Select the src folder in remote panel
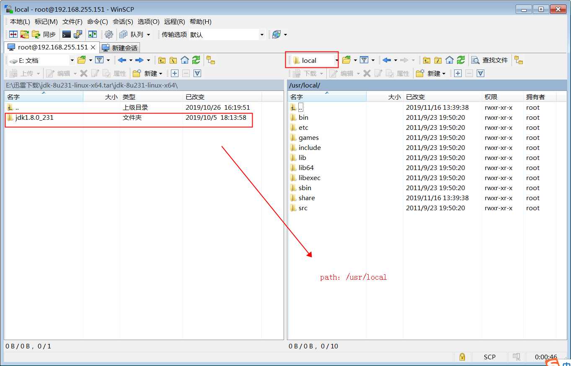Image resolution: width=571 pixels, height=366 pixels. [303, 208]
